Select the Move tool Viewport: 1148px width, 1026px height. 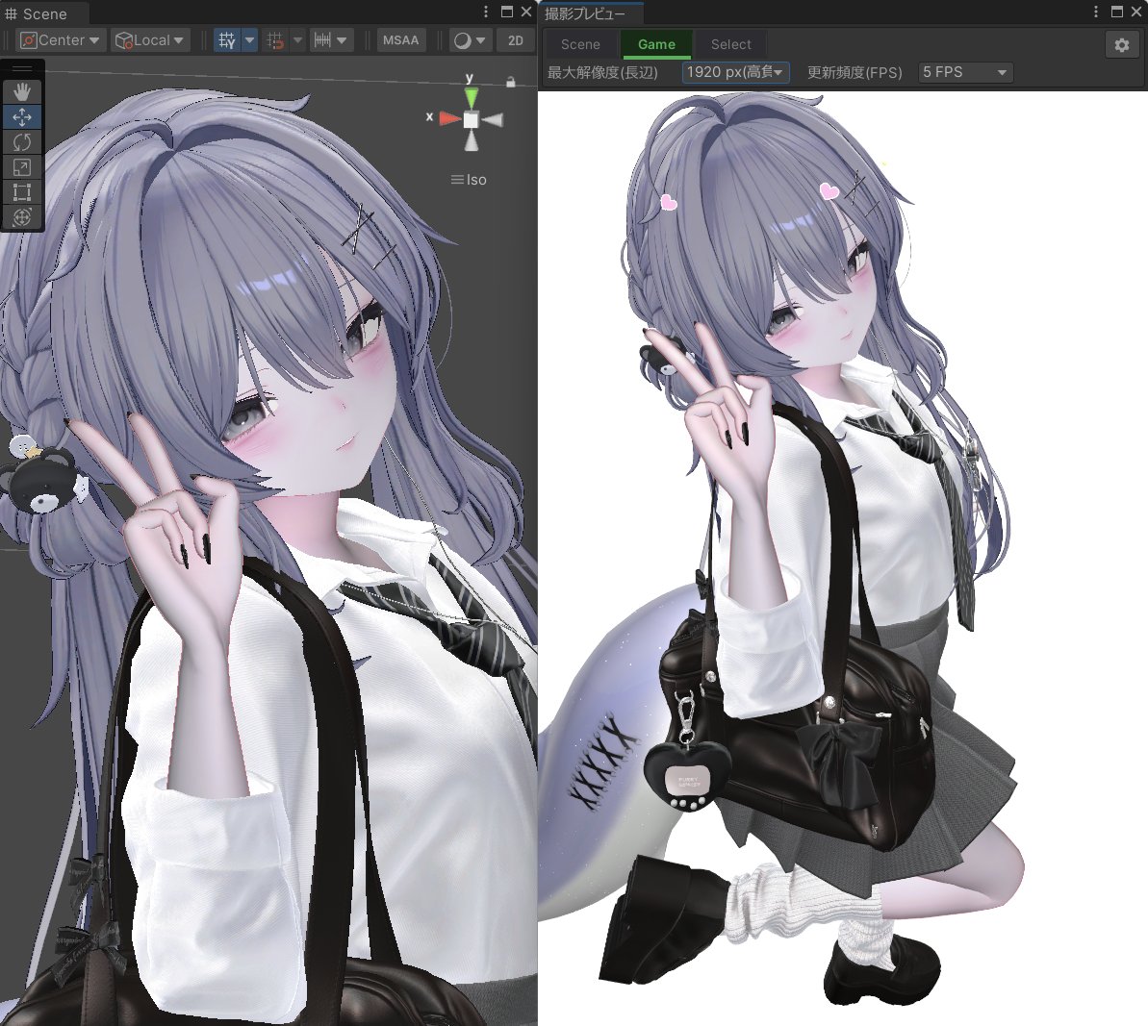pyautogui.click(x=22, y=117)
